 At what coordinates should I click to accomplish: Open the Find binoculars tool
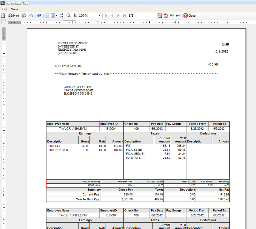click(x=39, y=15)
